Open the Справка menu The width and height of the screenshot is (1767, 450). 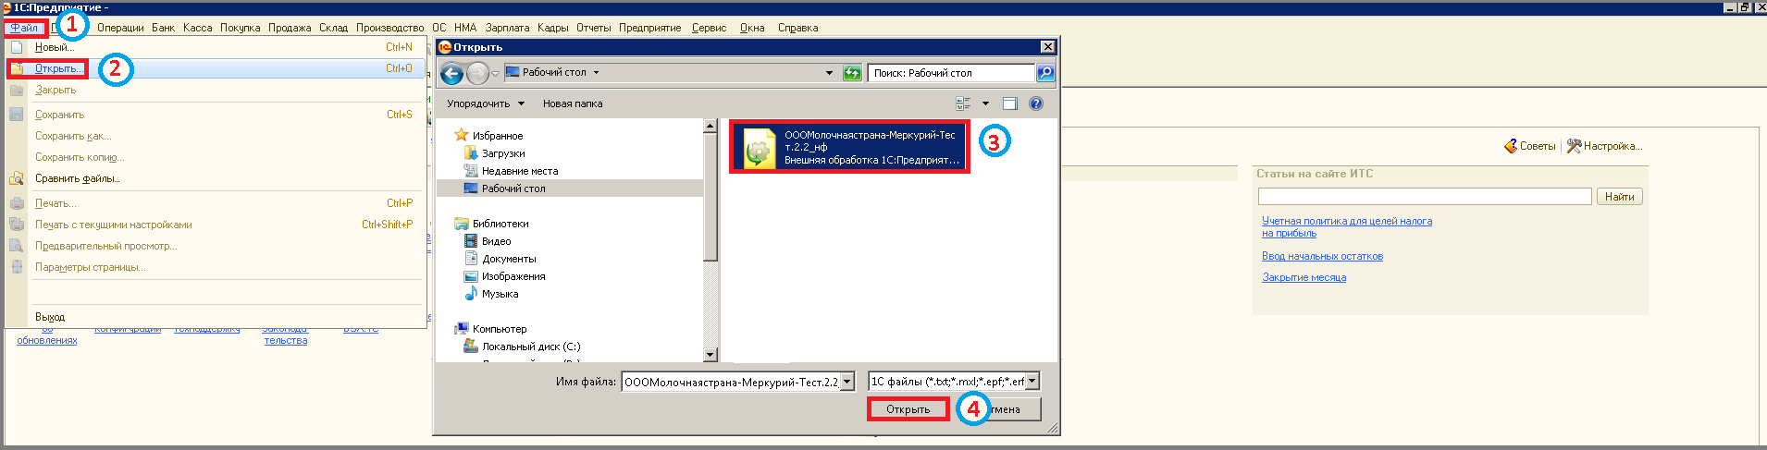pyautogui.click(x=797, y=28)
